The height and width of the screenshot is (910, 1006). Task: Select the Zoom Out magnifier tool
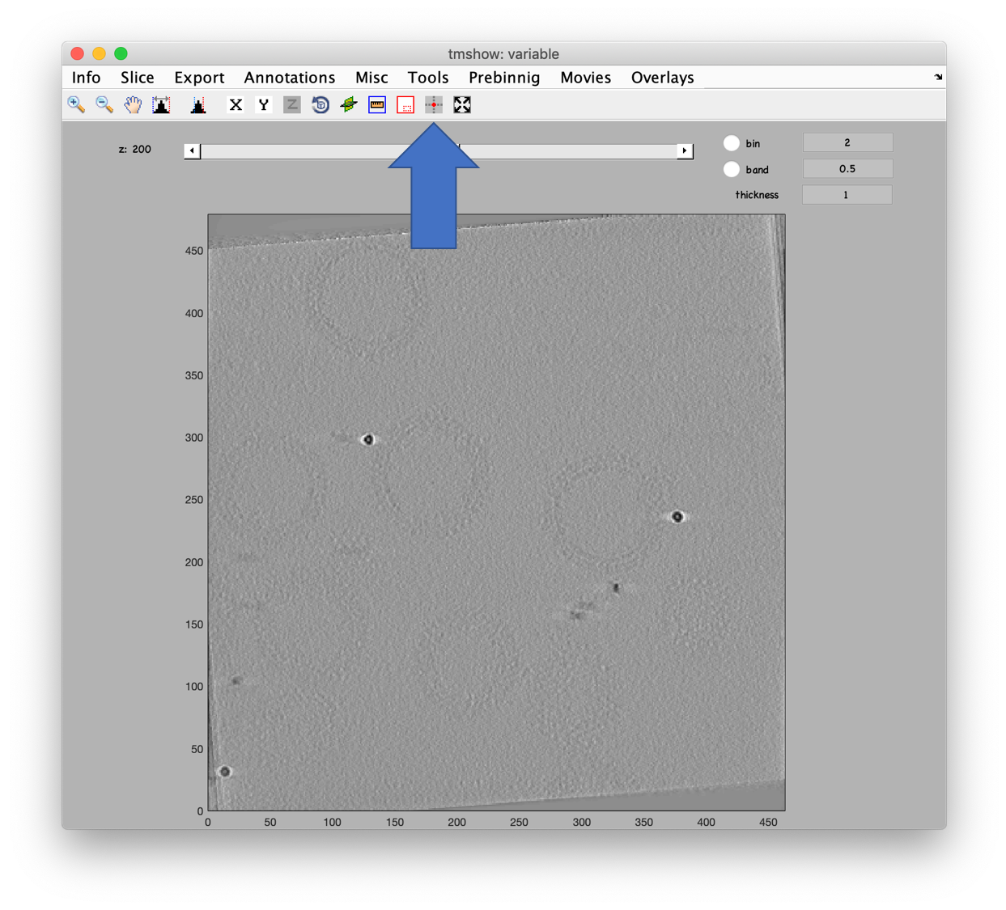click(x=104, y=104)
